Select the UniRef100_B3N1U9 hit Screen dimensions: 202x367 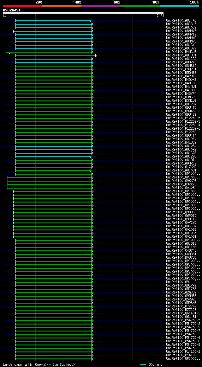click(x=181, y=100)
